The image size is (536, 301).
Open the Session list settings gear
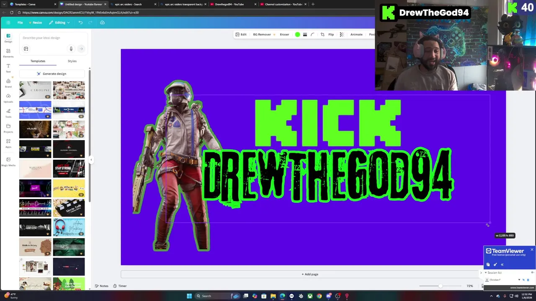coord(532,273)
